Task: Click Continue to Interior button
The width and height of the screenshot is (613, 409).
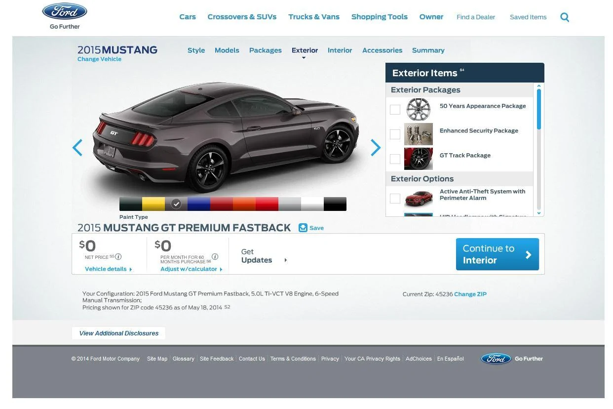Action: pyautogui.click(x=498, y=254)
